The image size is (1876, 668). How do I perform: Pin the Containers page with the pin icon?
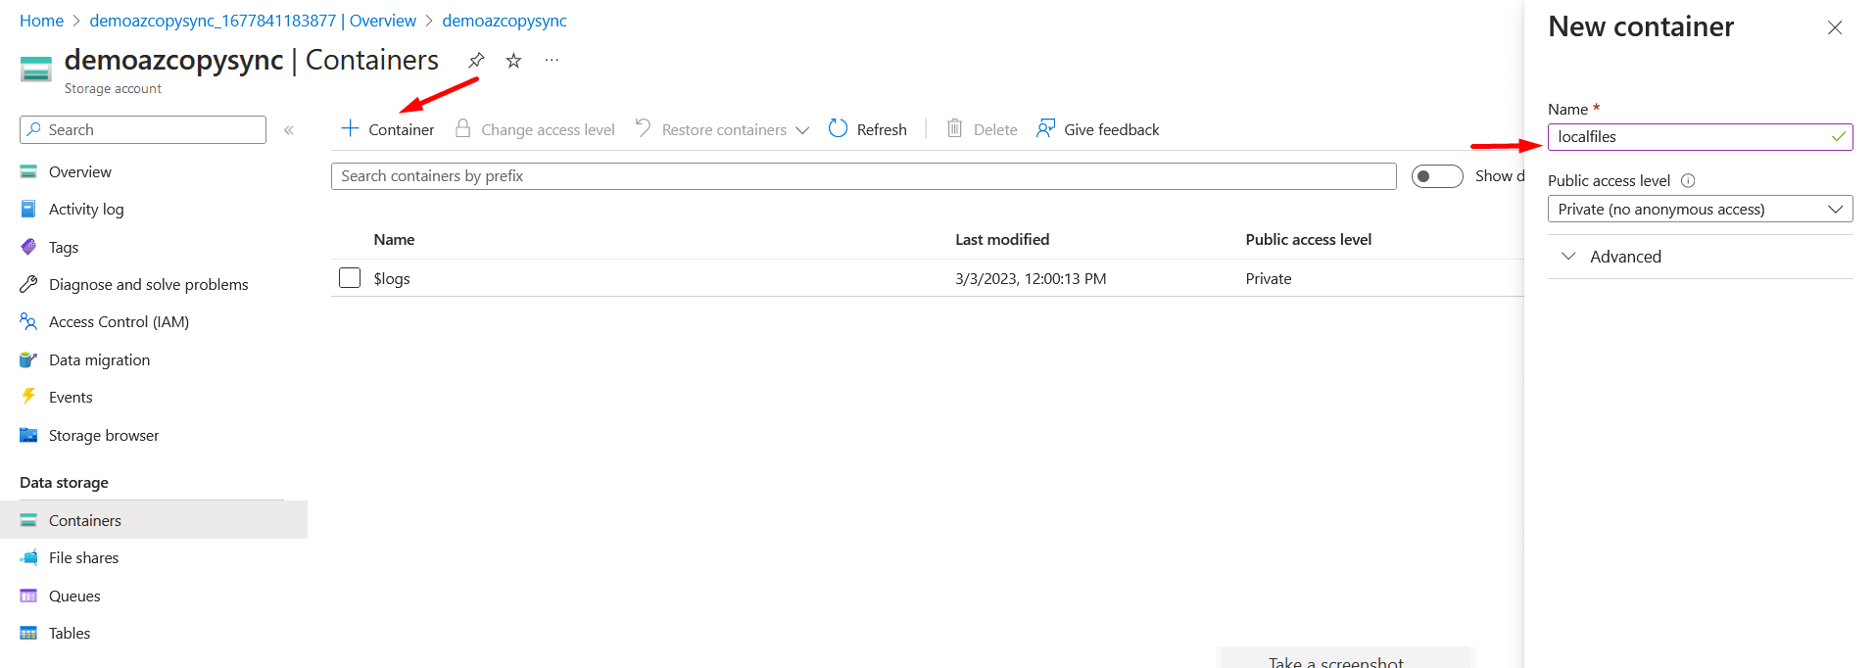476,61
